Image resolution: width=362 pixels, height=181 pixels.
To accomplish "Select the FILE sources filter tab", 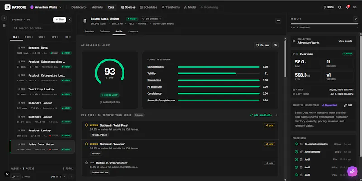I will tap(29, 37).
